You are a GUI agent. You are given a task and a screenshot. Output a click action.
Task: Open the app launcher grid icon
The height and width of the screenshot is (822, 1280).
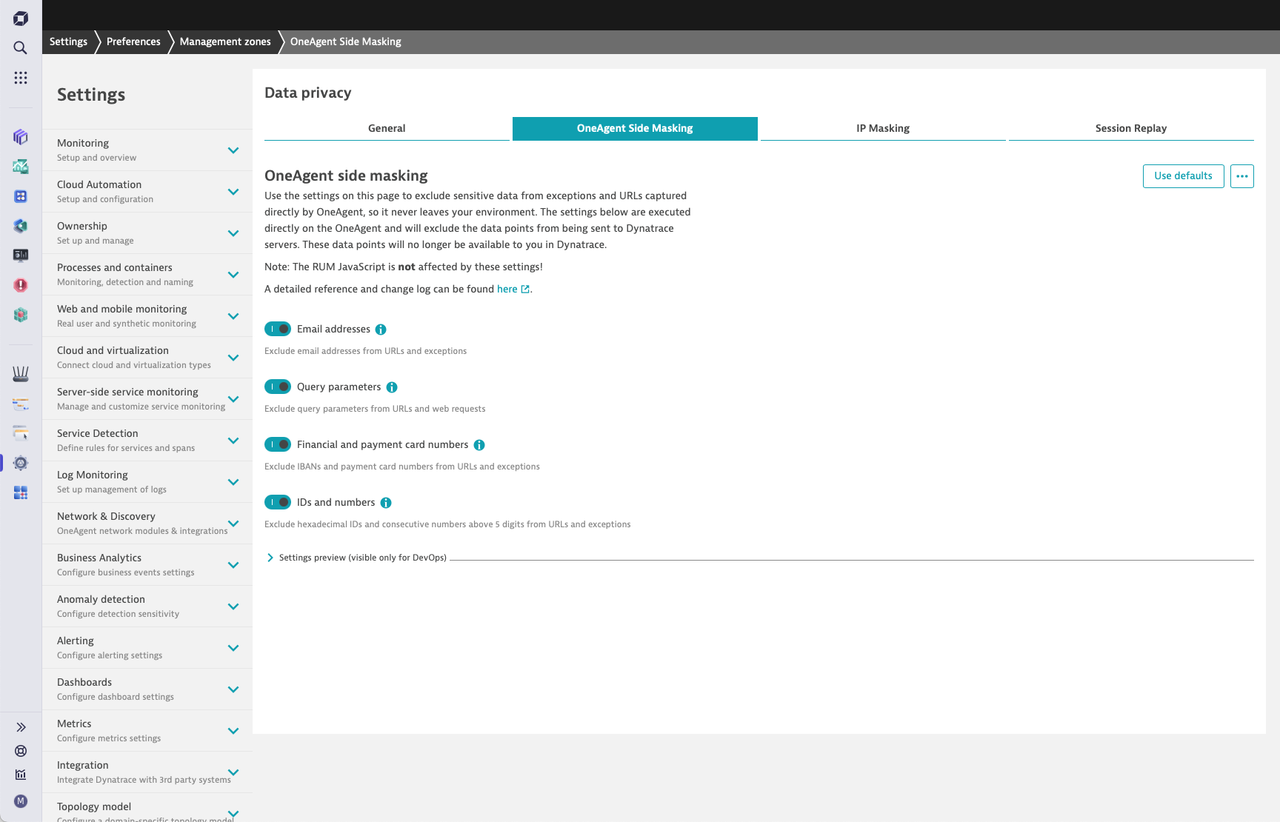tap(20, 77)
